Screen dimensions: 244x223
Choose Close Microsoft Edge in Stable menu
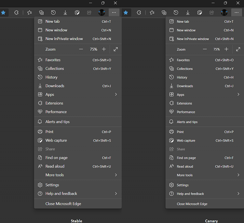78,204
